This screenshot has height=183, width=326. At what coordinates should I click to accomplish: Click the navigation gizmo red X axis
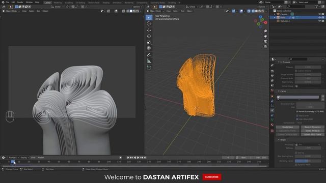tap(265, 22)
